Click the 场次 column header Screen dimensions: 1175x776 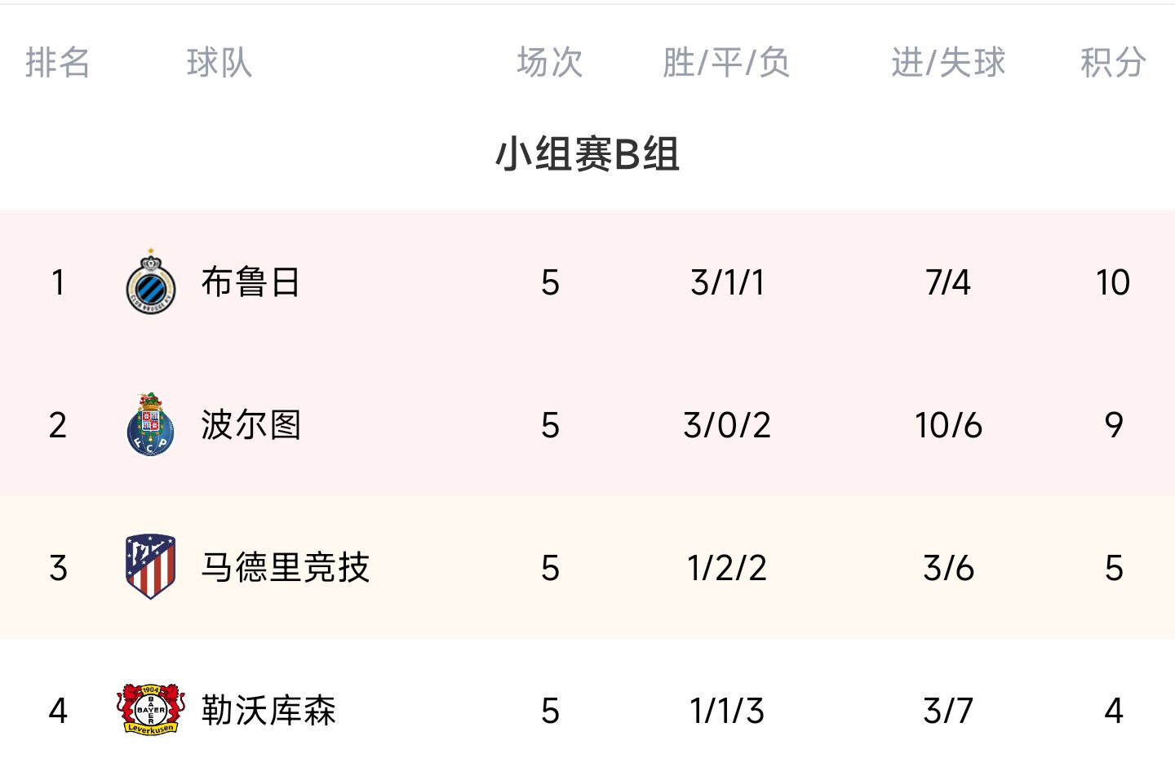pyautogui.click(x=550, y=63)
